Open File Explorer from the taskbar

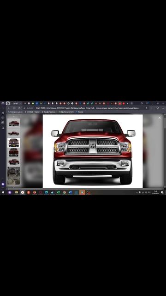coord(17,192)
